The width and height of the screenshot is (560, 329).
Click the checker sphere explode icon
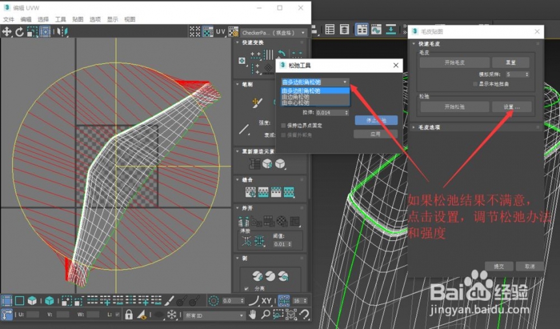pyautogui.click(x=282, y=222)
